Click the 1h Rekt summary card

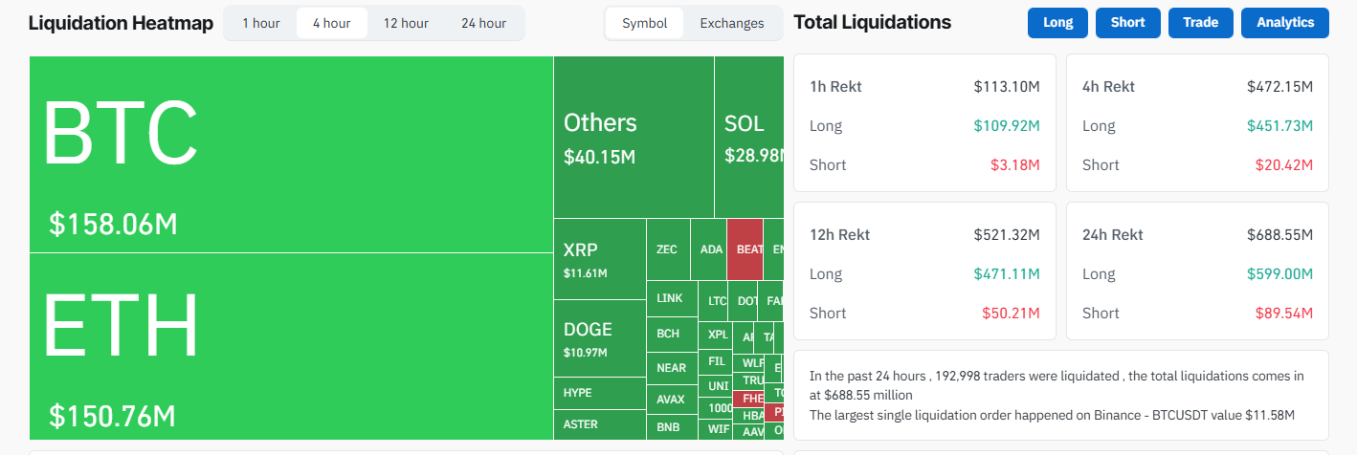coord(924,125)
